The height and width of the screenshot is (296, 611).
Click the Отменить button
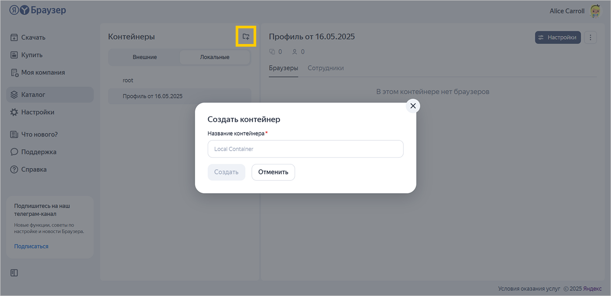273,172
